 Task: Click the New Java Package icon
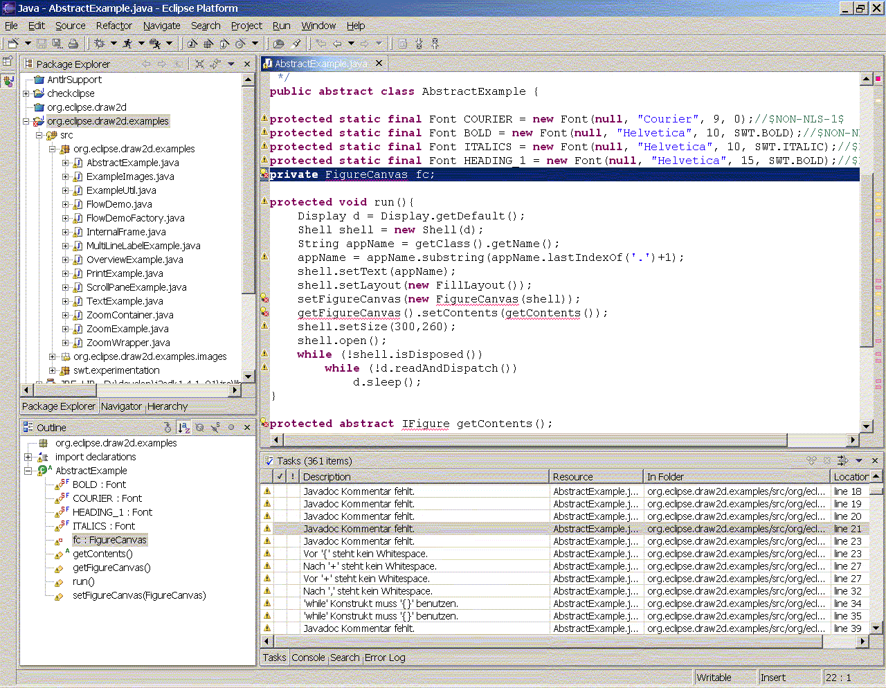click(208, 44)
